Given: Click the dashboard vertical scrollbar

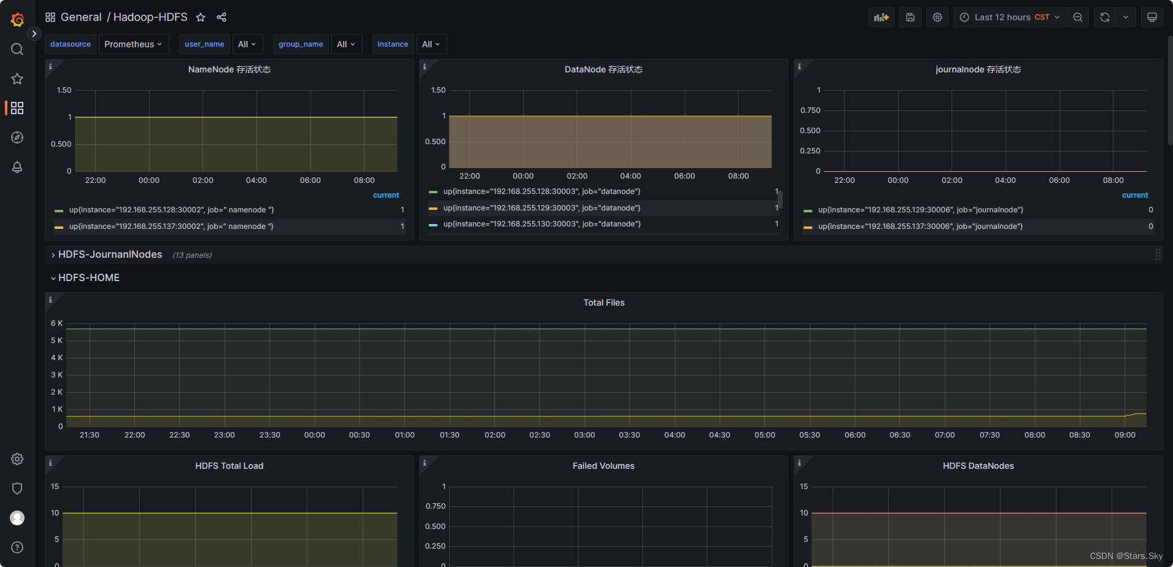Looking at the screenshot, I should coord(1170,90).
